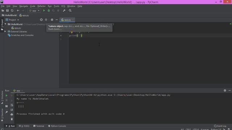
Task: Open the Refactor menu
Action: 41,6
